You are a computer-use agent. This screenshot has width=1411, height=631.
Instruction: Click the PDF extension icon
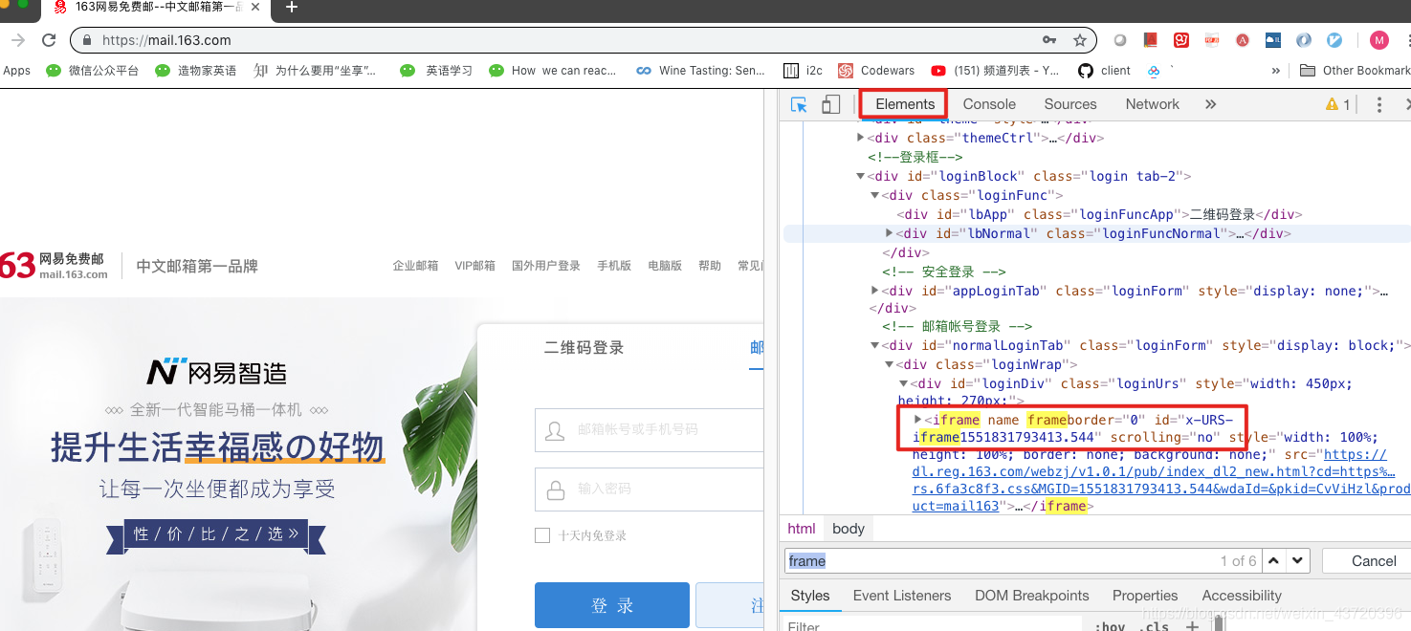(1212, 40)
